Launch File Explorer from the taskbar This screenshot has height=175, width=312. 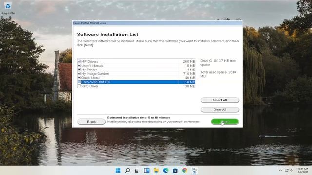[156, 171]
